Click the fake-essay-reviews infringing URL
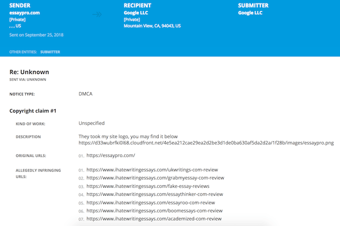 [148, 186]
